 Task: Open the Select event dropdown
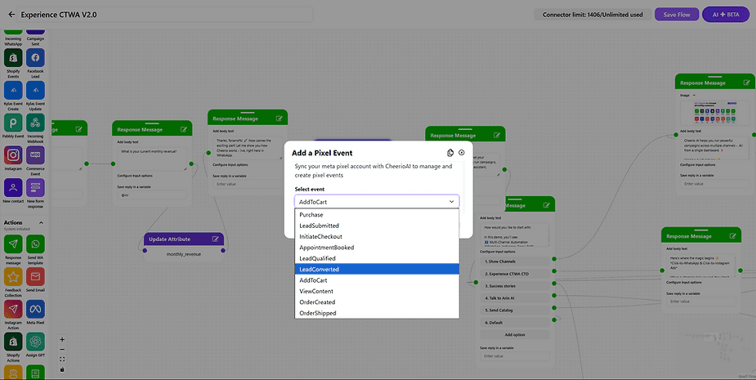coord(377,202)
